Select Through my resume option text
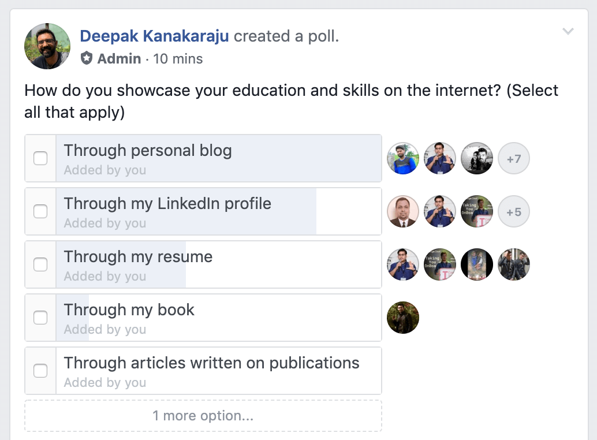 (138, 257)
